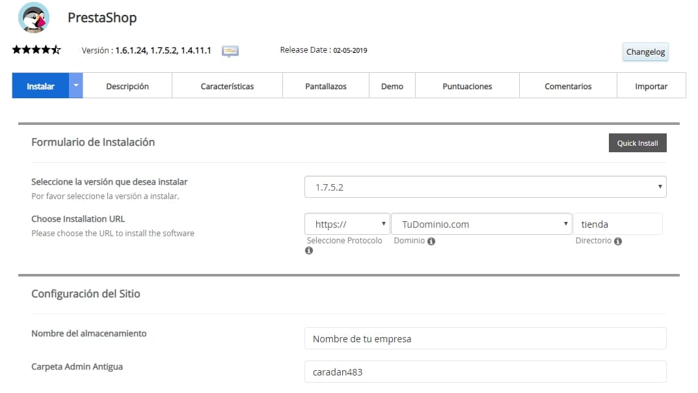Go to the Pantallazos tab
The width and height of the screenshot is (698, 393).
(326, 86)
